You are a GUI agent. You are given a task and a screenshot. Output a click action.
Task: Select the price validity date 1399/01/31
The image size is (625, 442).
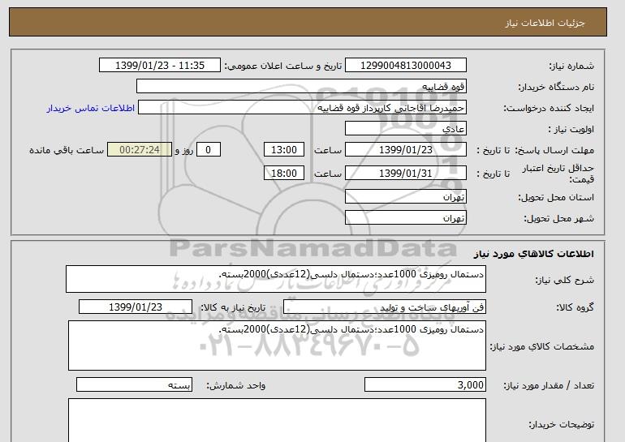(x=405, y=173)
